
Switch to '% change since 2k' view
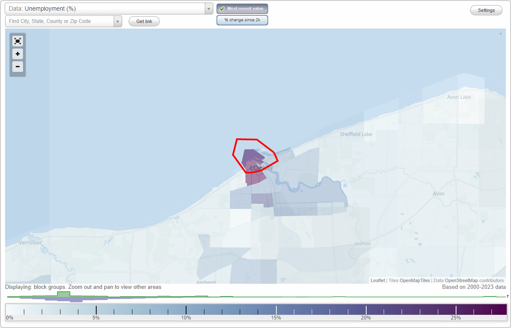pos(242,20)
